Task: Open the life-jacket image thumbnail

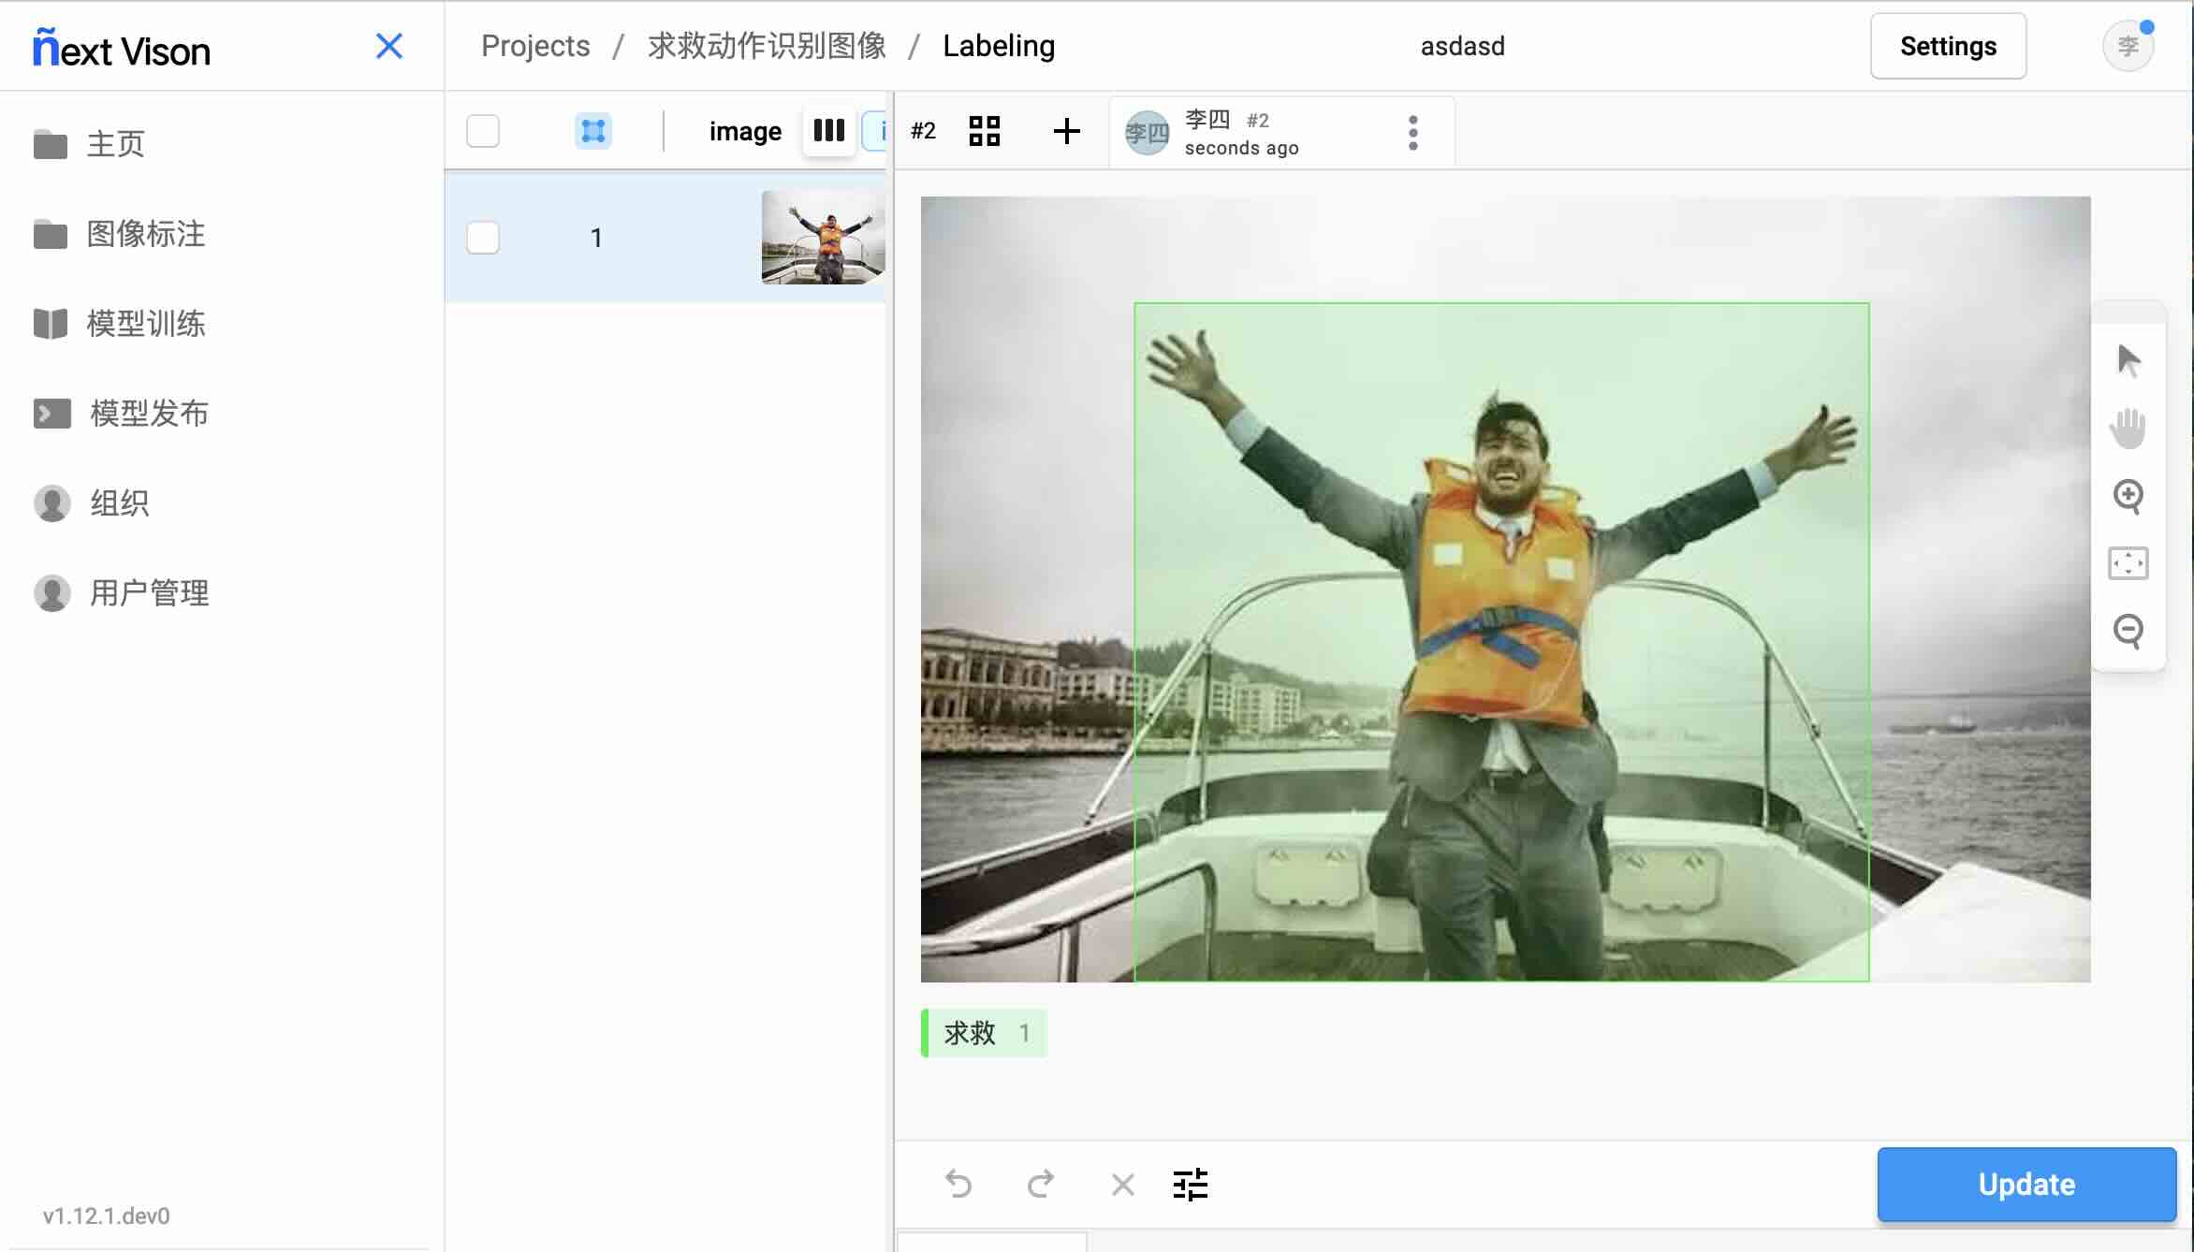Action: [x=823, y=236]
